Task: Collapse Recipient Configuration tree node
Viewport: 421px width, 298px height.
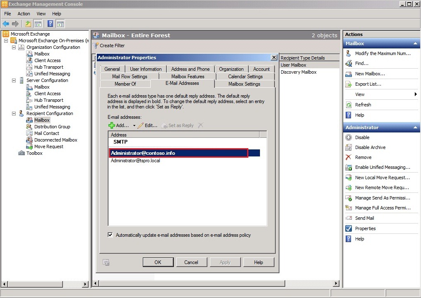Action: (14, 113)
